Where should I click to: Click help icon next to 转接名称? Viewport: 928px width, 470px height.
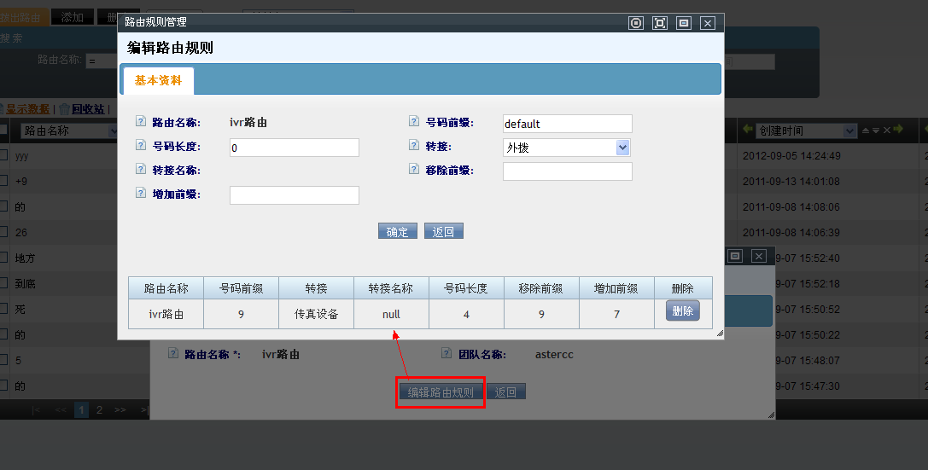click(x=141, y=170)
